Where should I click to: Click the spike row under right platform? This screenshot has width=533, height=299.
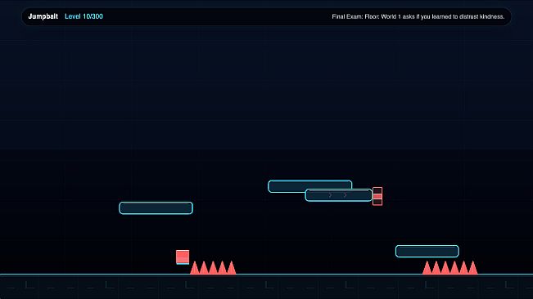[x=449, y=267]
